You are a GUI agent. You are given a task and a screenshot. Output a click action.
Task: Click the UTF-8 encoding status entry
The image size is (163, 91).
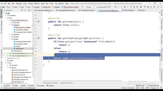tap(147, 88)
